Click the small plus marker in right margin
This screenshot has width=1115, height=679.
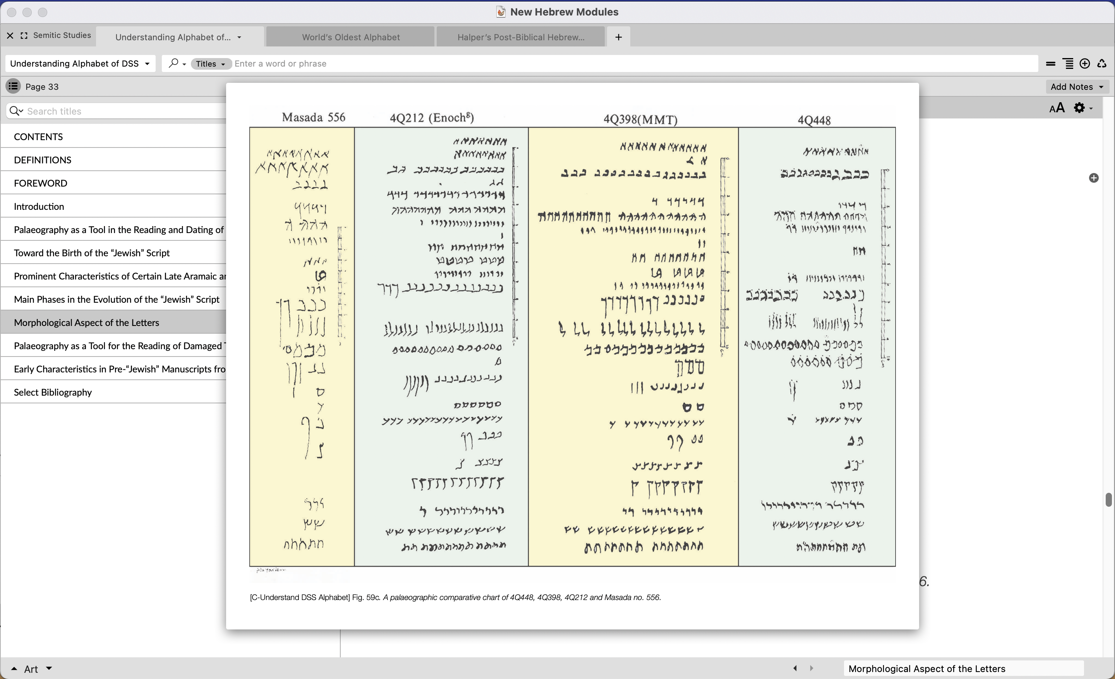pyautogui.click(x=1093, y=178)
